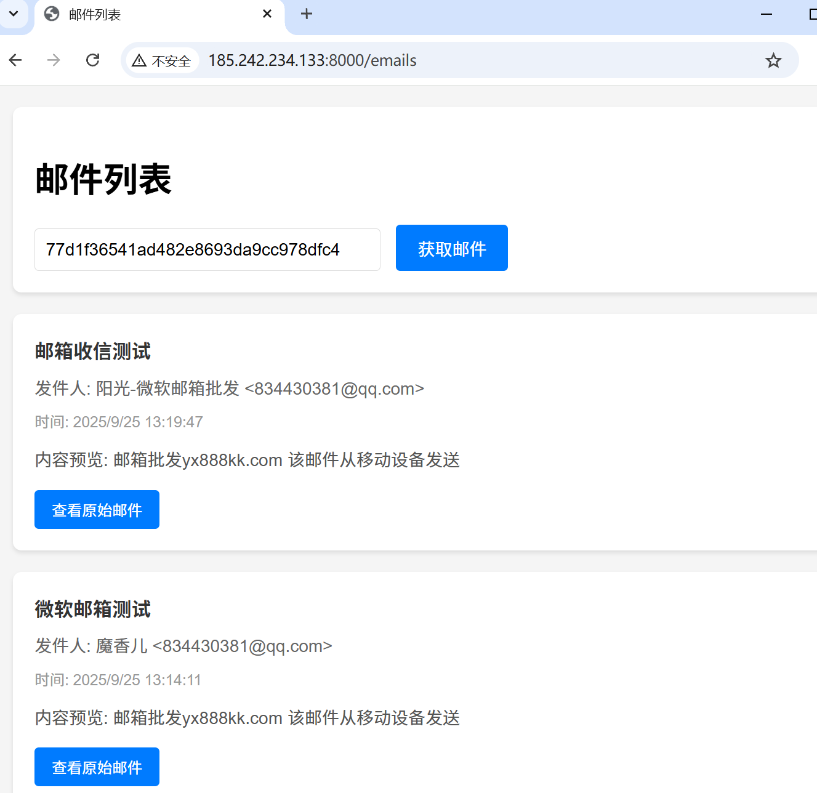View original email for 微软邮箱测试
817x793 pixels.
pos(97,767)
